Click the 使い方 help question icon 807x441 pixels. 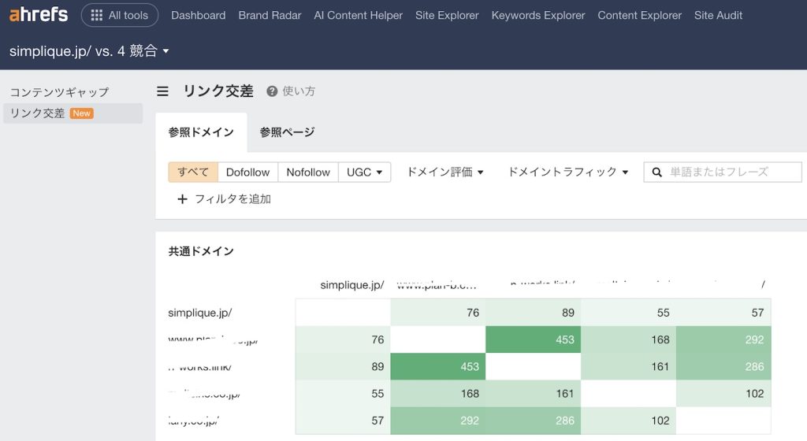tap(272, 91)
